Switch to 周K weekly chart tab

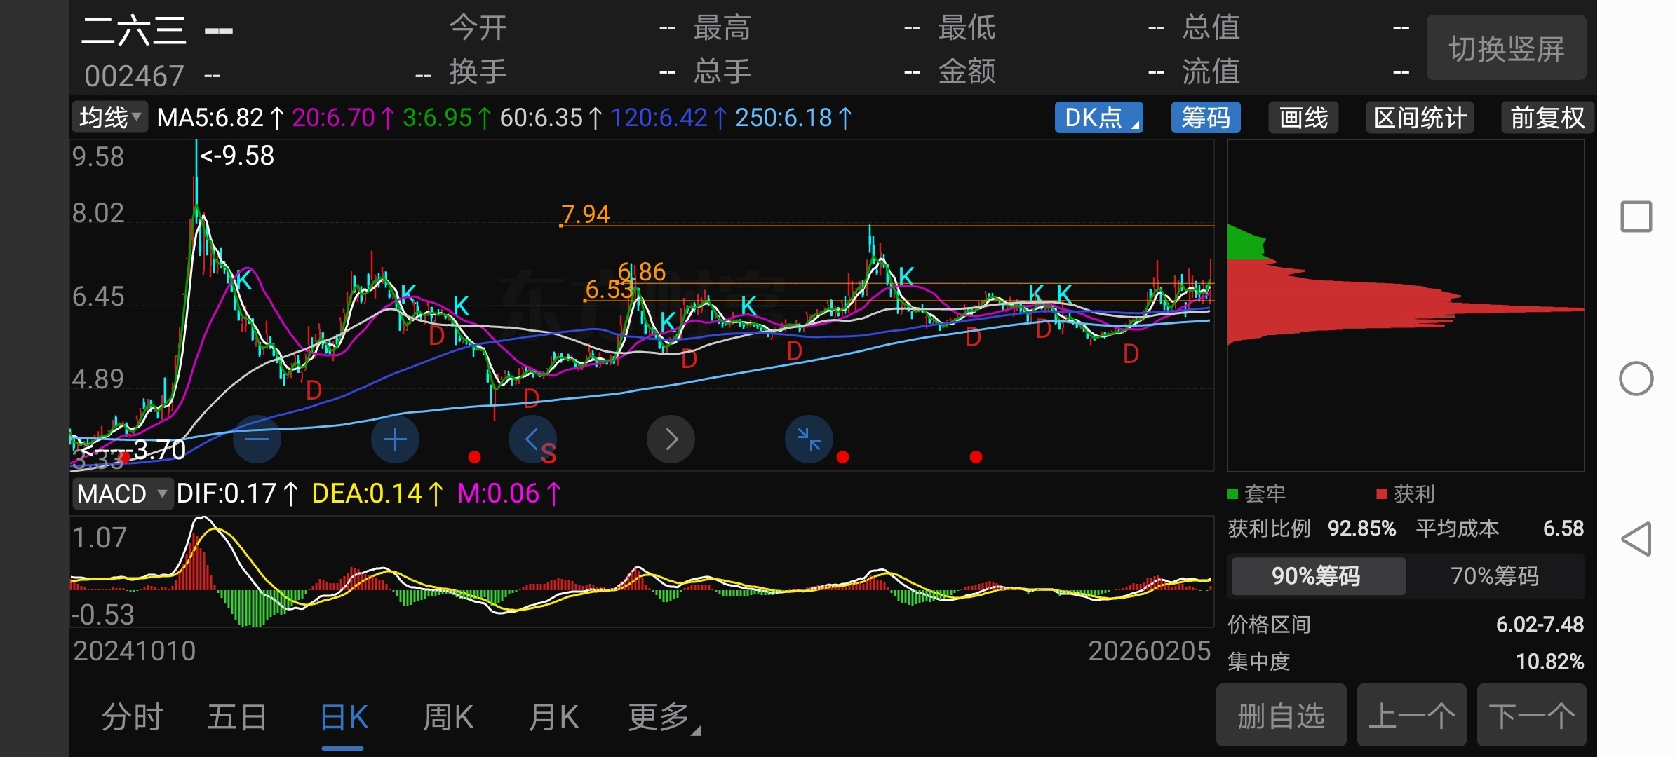point(448,718)
